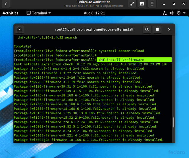Open a new terminal tab
This screenshot has height=158, width=189.
coord(19,29)
